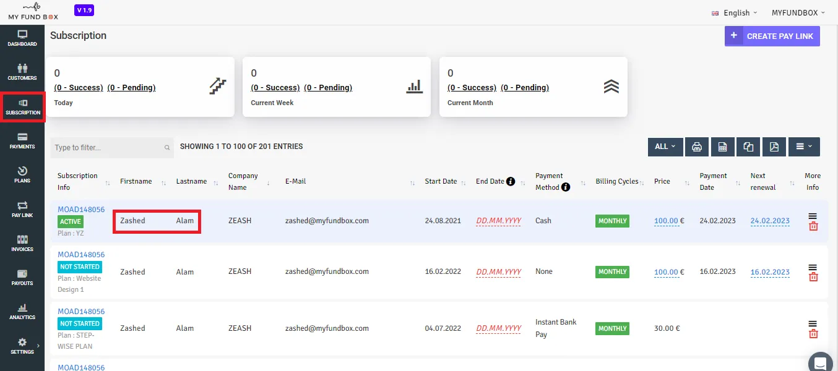
Task: Export table as spreadsheet CSV icon
Action: [722, 147]
